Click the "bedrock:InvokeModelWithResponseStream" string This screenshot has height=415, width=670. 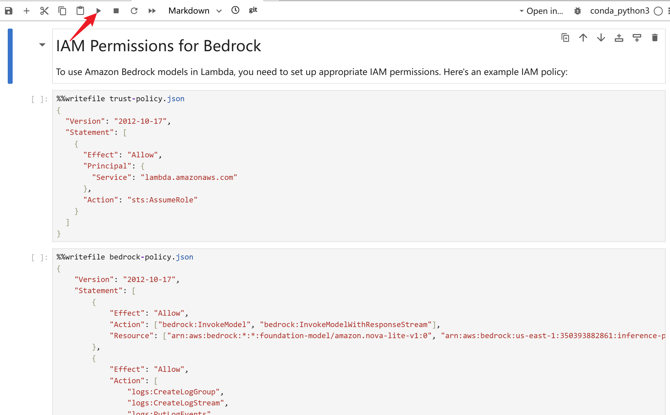pyautogui.click(x=346, y=325)
